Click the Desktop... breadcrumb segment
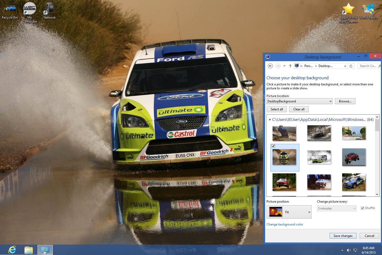 tap(325, 66)
